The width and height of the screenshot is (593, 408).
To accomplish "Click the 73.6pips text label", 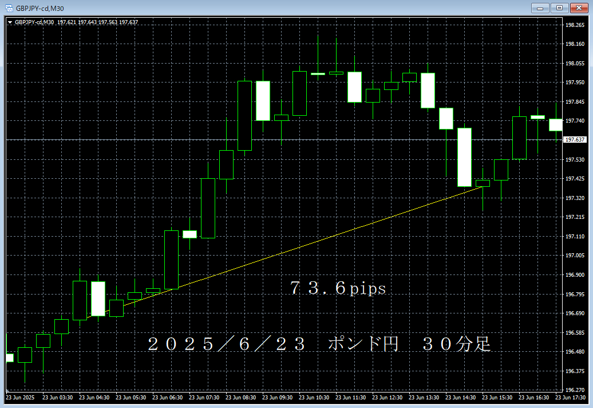I will 338,288.
